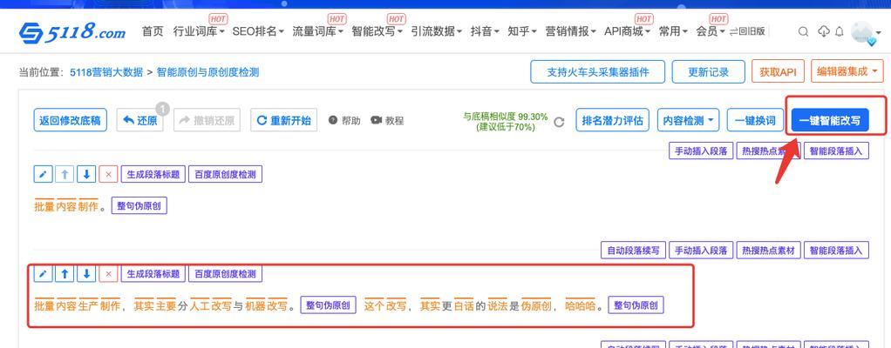Image resolution: width=891 pixels, height=348 pixels.
Task: Click the 帮助 question mark icon
Action: point(333,120)
